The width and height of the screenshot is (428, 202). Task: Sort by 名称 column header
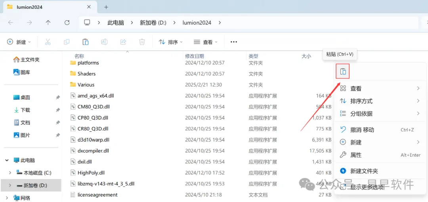(79, 56)
